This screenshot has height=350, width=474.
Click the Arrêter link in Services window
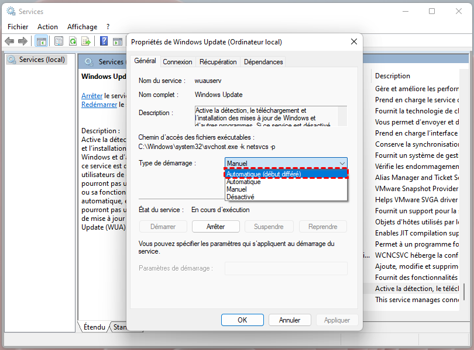(92, 96)
